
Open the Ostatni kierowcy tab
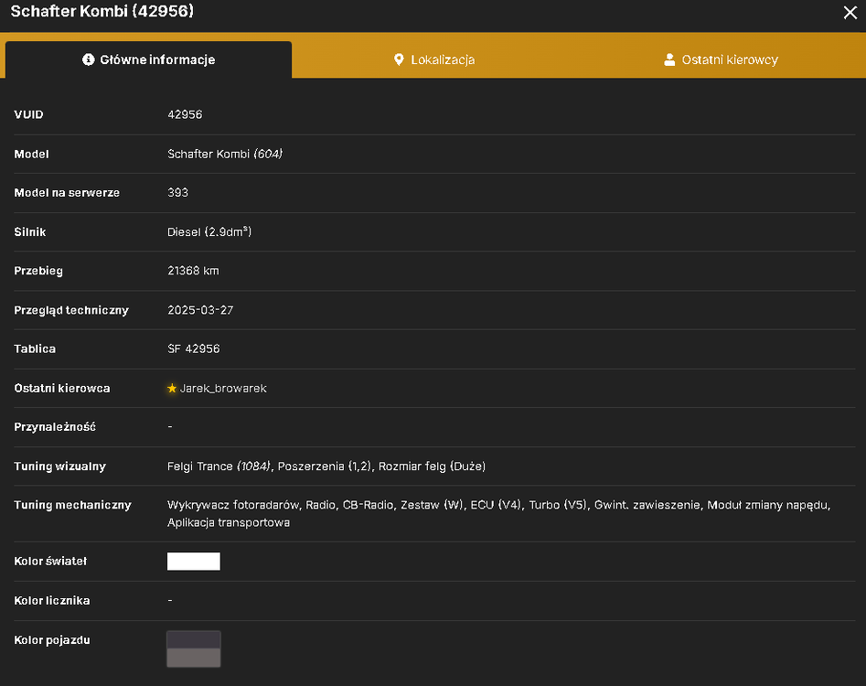click(x=721, y=59)
